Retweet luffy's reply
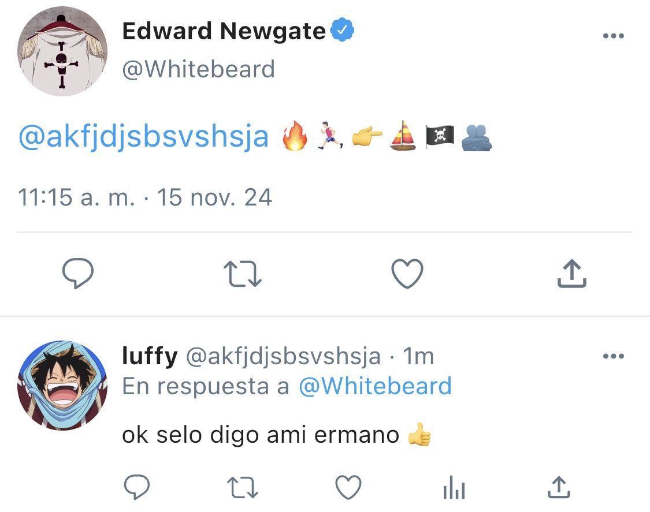The image size is (650, 512). point(243,487)
